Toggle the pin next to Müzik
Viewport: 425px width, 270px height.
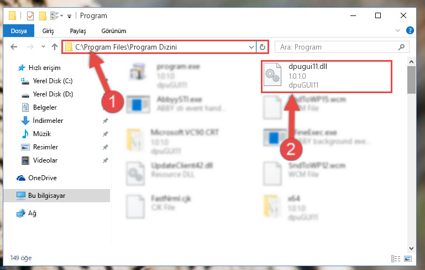105,134
